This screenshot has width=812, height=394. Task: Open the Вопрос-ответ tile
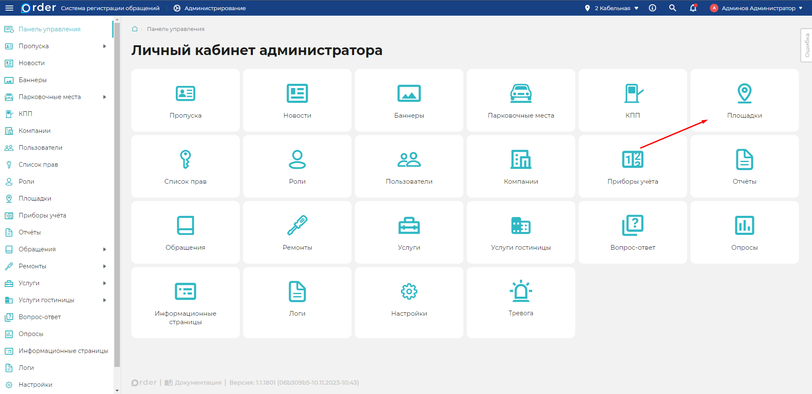[x=632, y=232]
